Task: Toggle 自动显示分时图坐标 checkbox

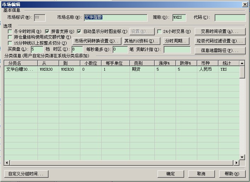Action: 79,31
